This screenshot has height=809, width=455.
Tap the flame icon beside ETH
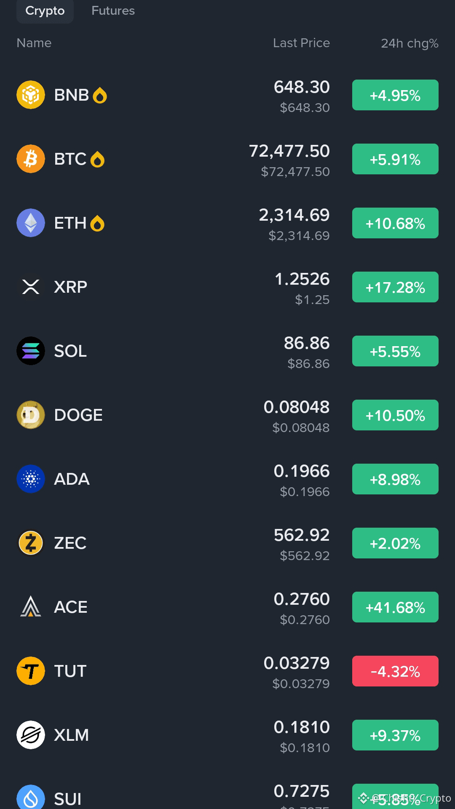(97, 223)
